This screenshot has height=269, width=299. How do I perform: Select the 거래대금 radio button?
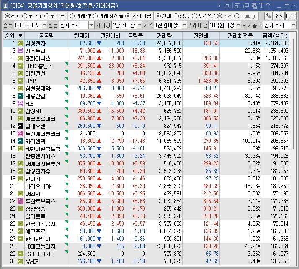pyautogui.click(x=128, y=16)
